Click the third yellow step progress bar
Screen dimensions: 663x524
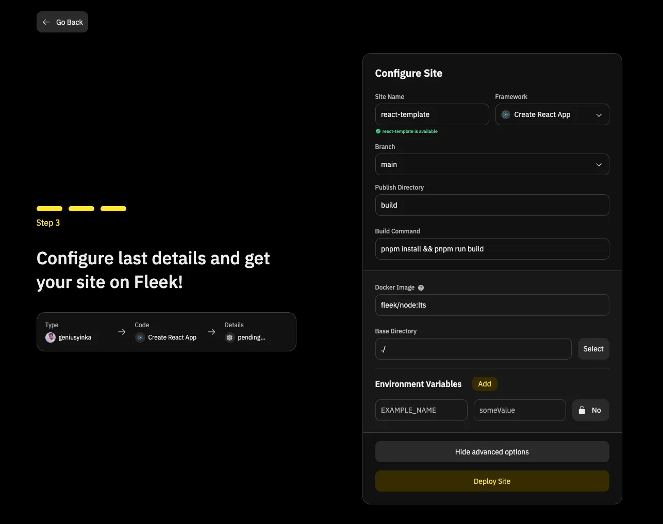(x=113, y=209)
